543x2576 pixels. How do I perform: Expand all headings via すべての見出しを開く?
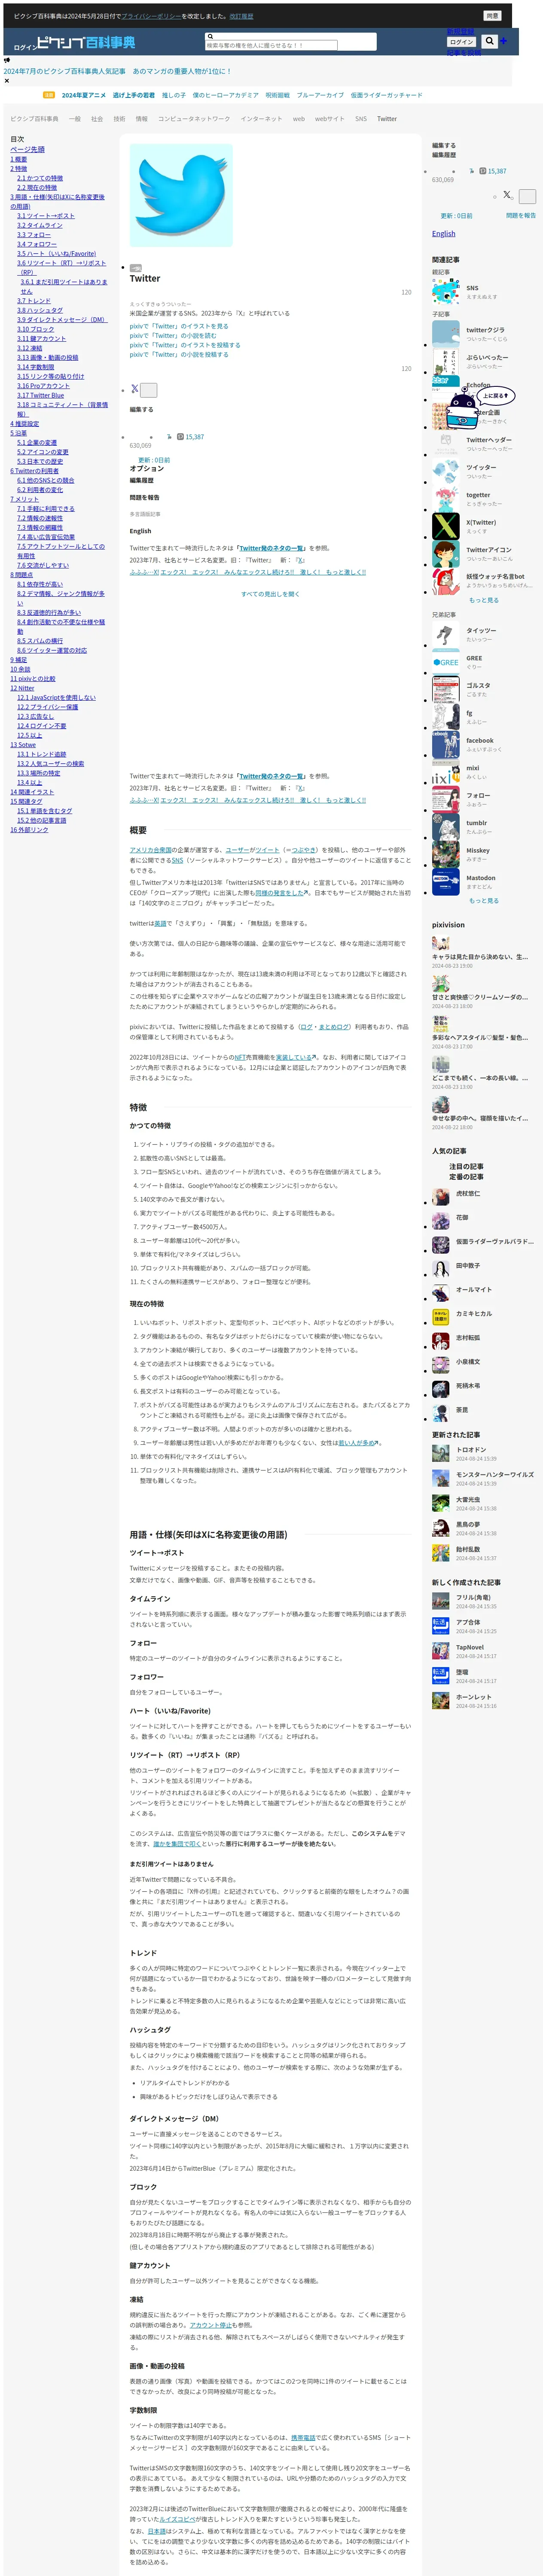click(x=270, y=594)
